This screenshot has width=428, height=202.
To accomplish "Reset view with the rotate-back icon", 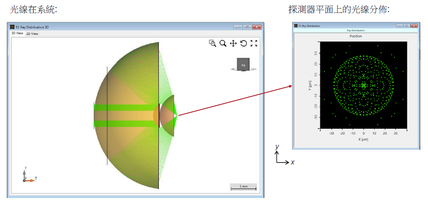I will [x=244, y=43].
